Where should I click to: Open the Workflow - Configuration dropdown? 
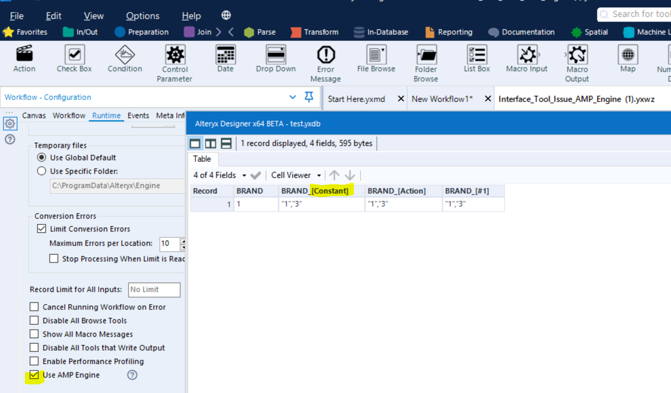click(292, 97)
